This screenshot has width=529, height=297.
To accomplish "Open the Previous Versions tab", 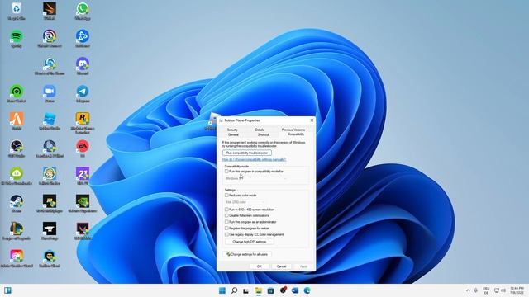I will pyautogui.click(x=293, y=130).
